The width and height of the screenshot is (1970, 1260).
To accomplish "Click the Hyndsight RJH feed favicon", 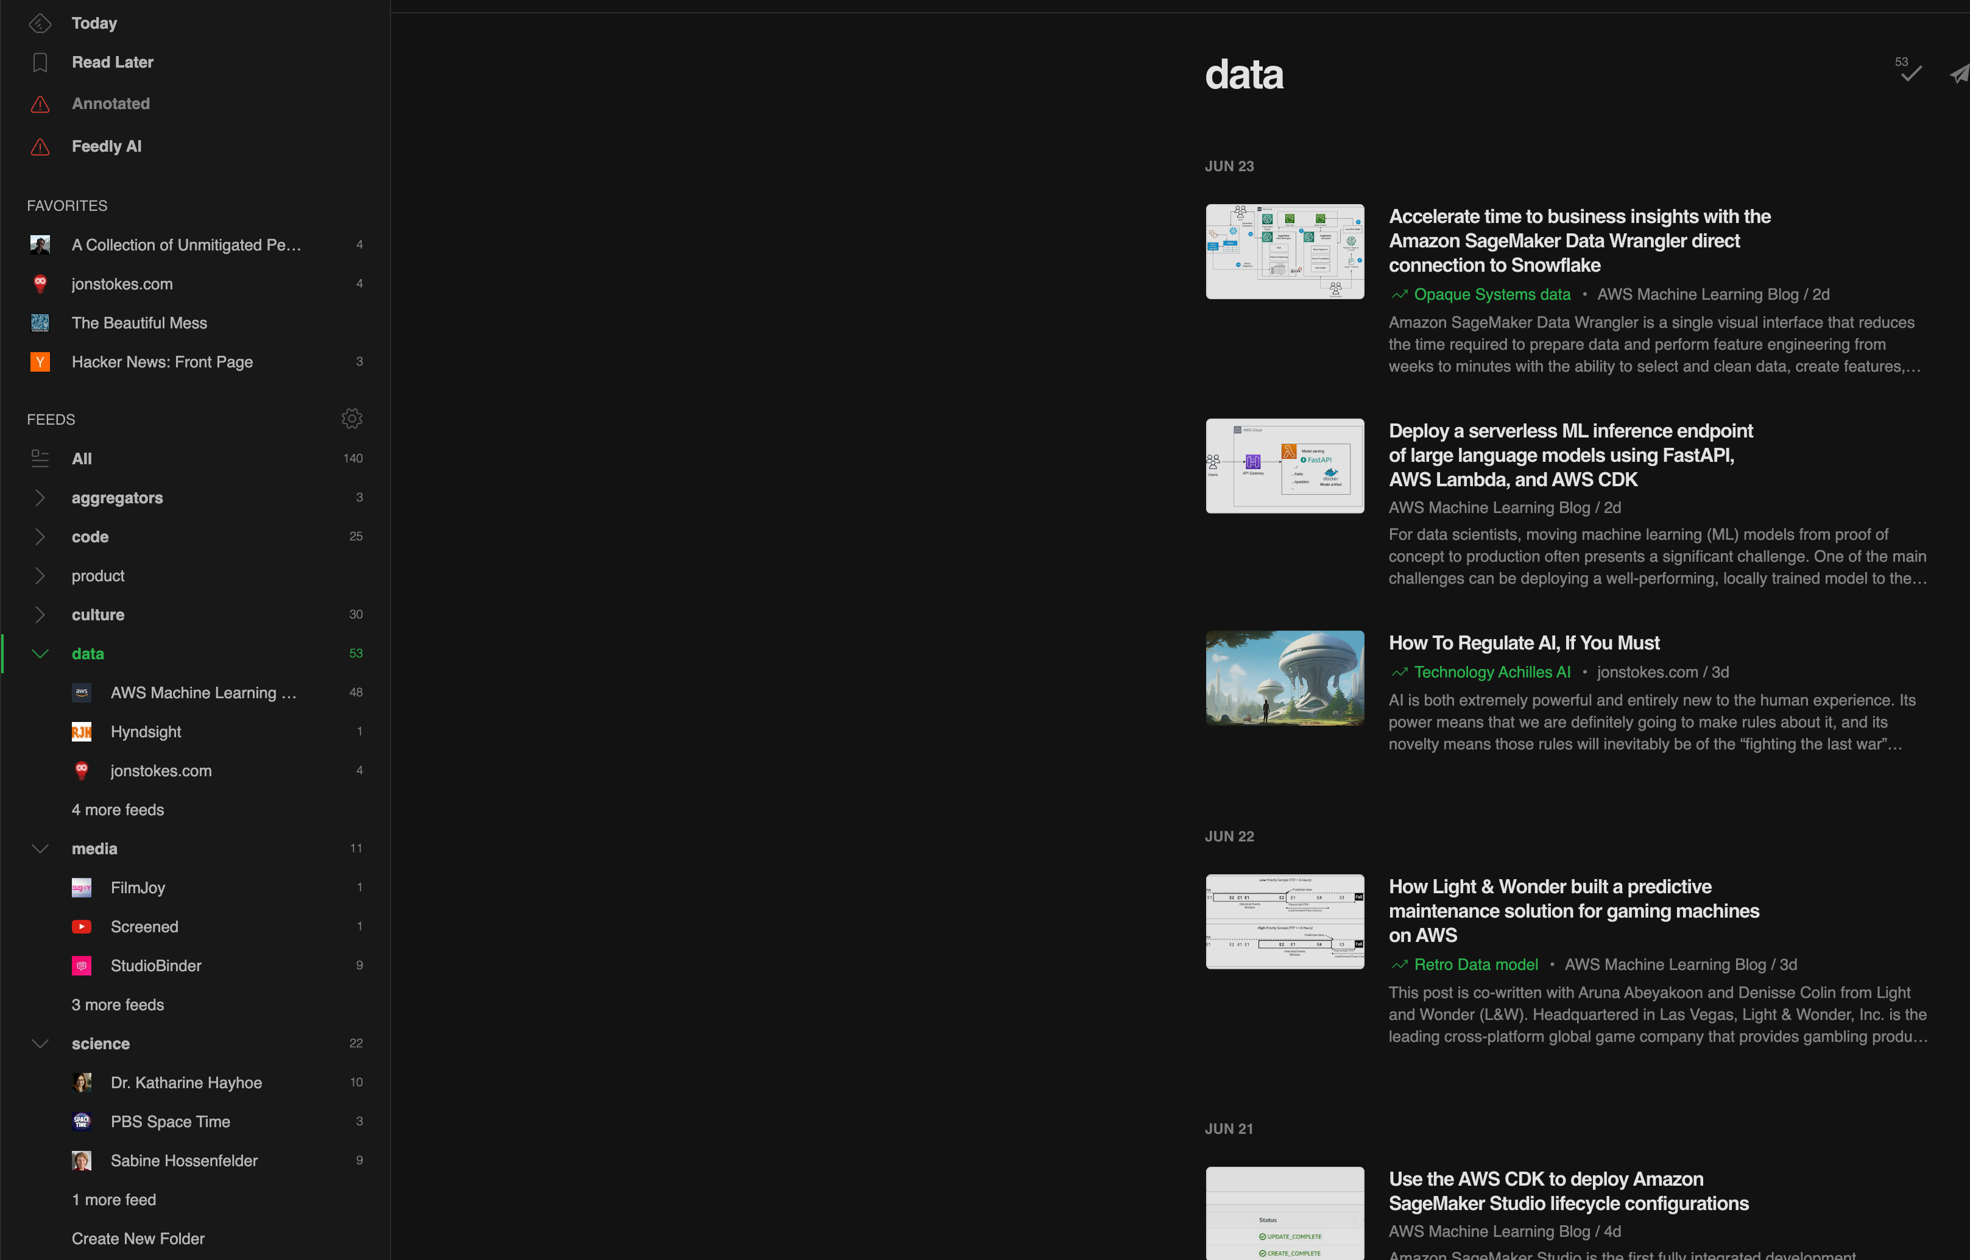I will [82, 732].
